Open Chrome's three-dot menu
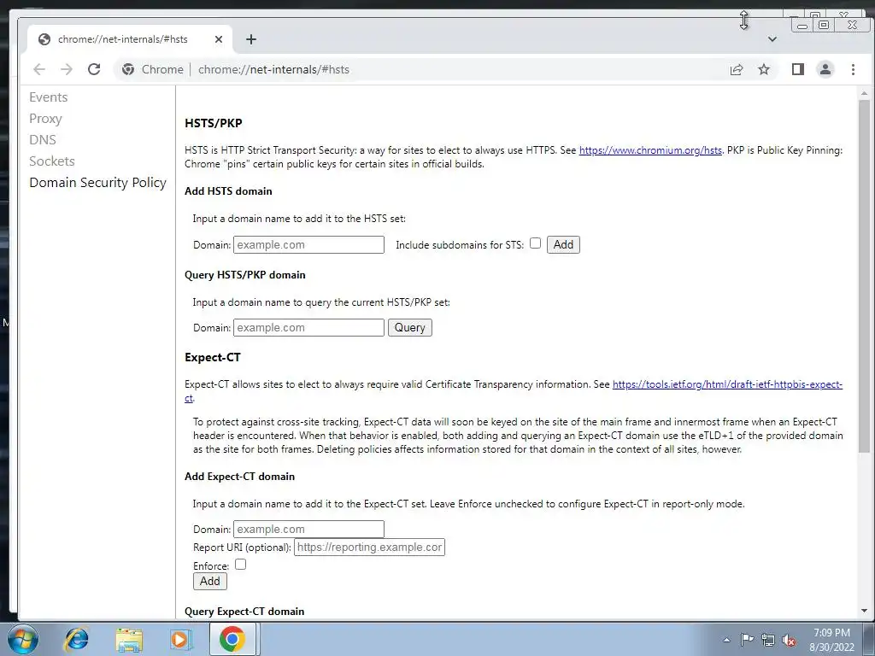Screen dimensions: 875x656 pyautogui.click(x=853, y=69)
